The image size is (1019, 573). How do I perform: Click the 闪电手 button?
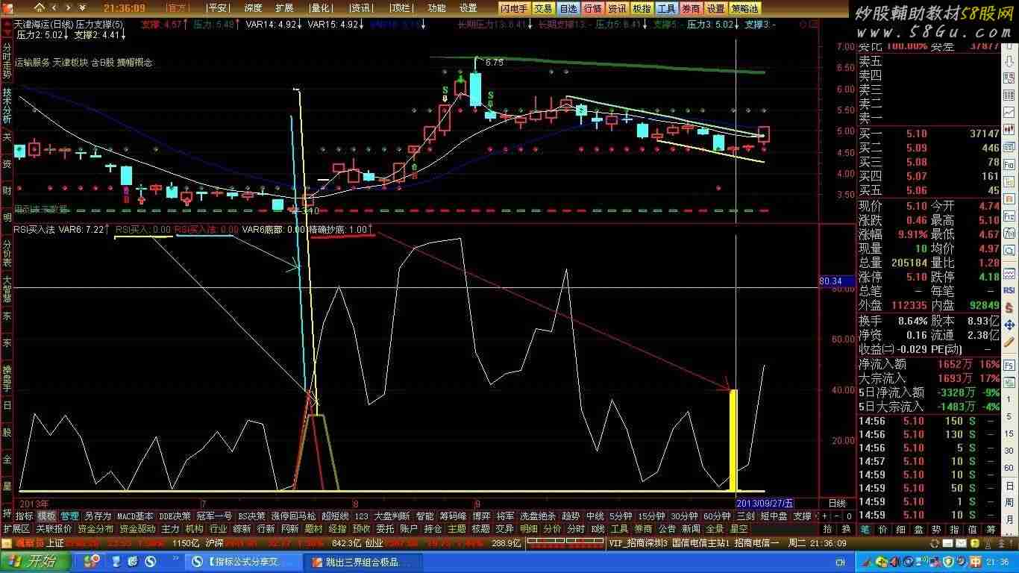click(x=515, y=8)
